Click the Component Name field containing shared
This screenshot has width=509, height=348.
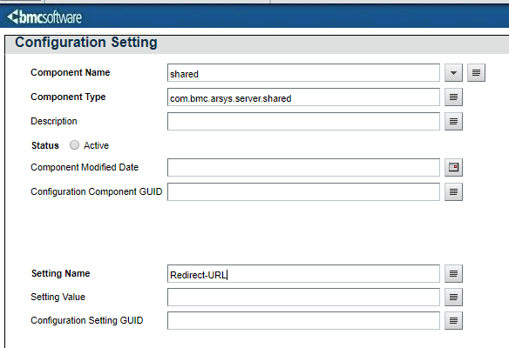coord(303,72)
